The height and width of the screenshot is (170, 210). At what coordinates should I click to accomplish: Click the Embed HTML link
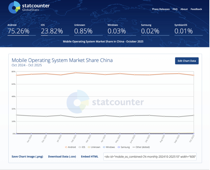(90, 156)
